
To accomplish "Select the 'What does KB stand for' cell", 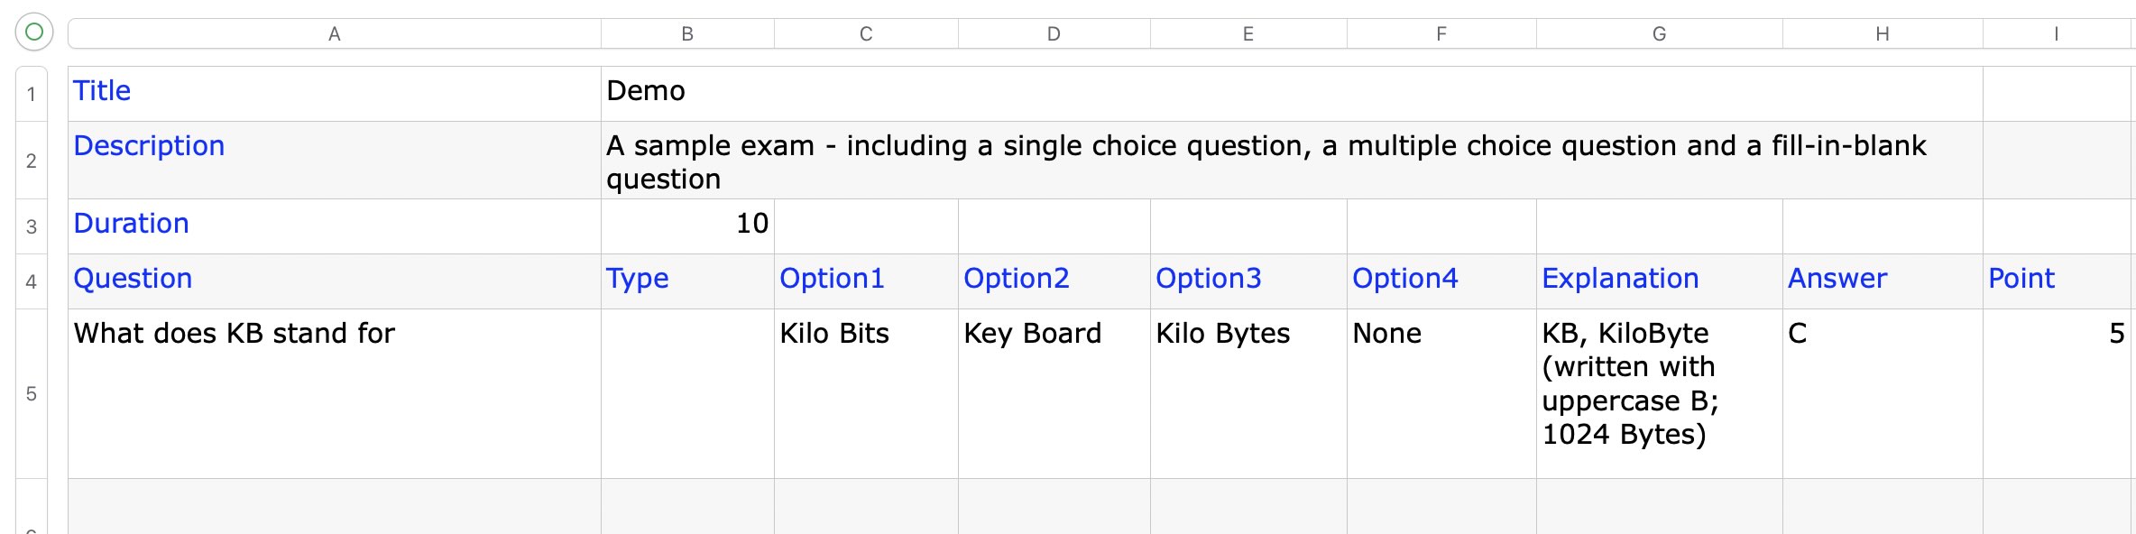I will pos(334,393).
